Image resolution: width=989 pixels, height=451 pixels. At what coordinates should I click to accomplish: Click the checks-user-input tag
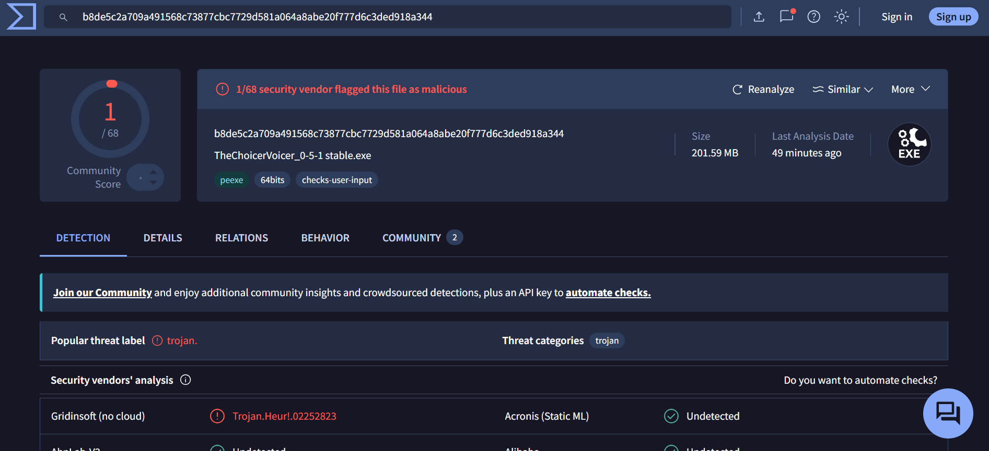337,180
